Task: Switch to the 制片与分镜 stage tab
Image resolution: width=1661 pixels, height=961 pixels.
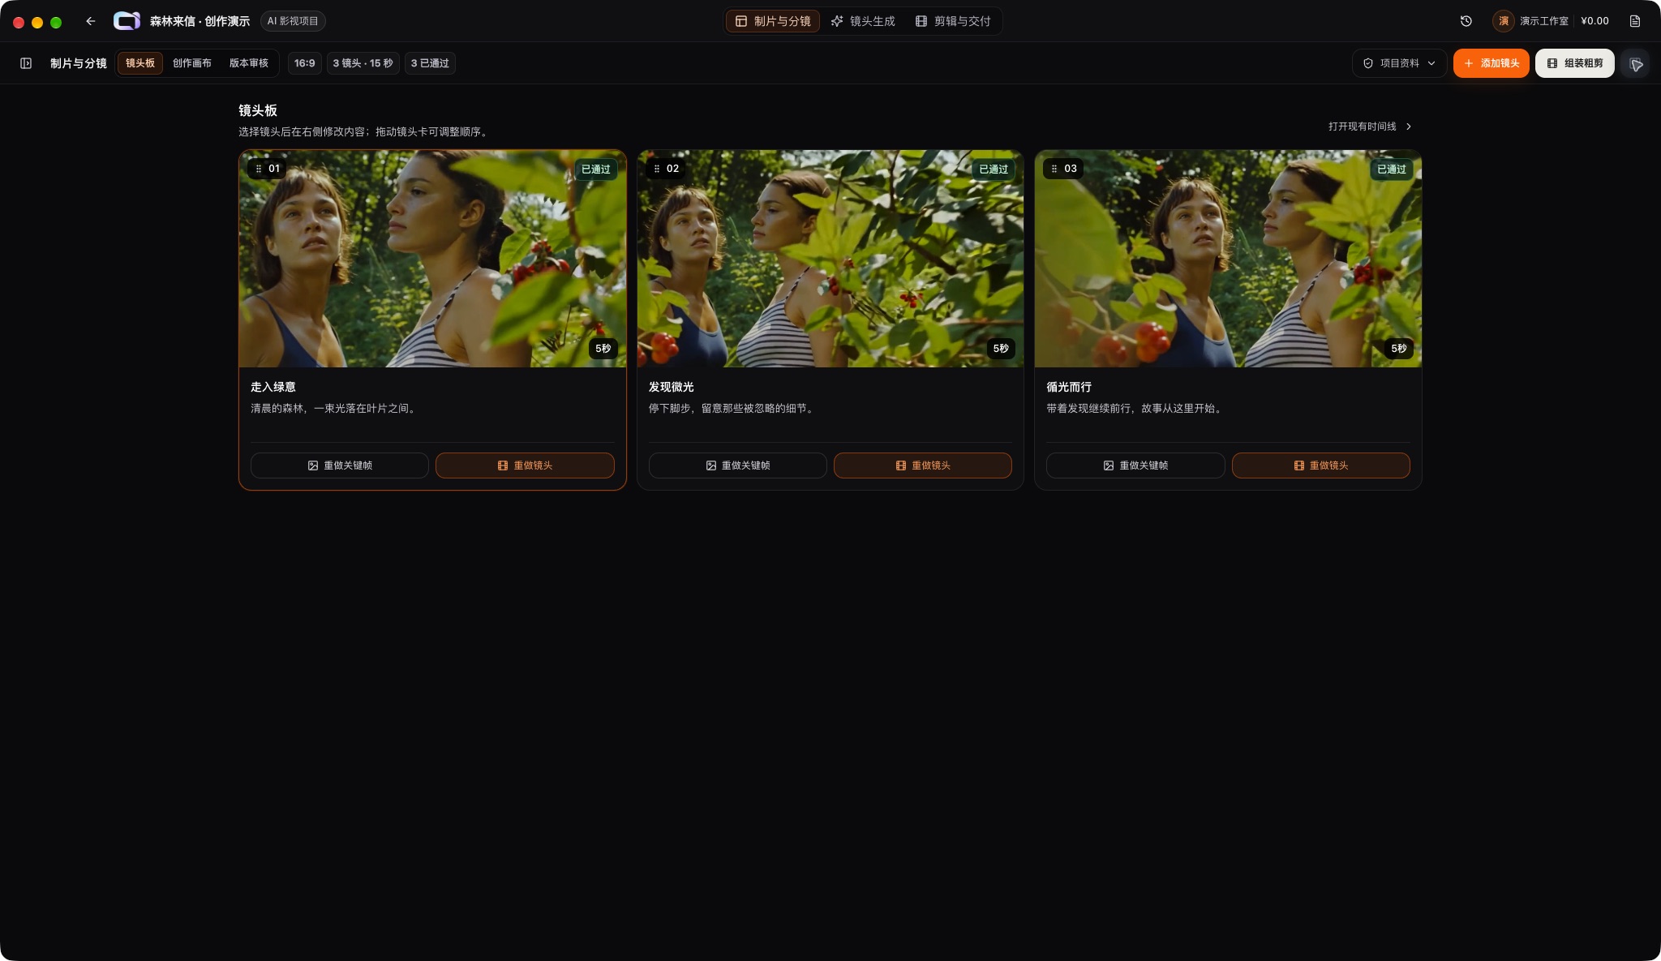Action: pos(773,21)
